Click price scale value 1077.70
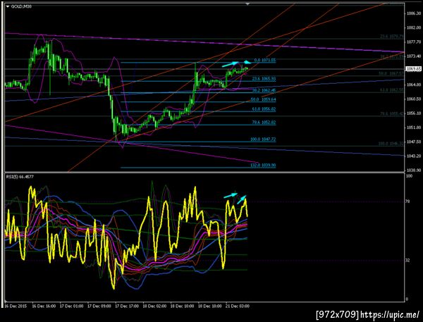Screen dimensions: 423x322 [x=414, y=42]
